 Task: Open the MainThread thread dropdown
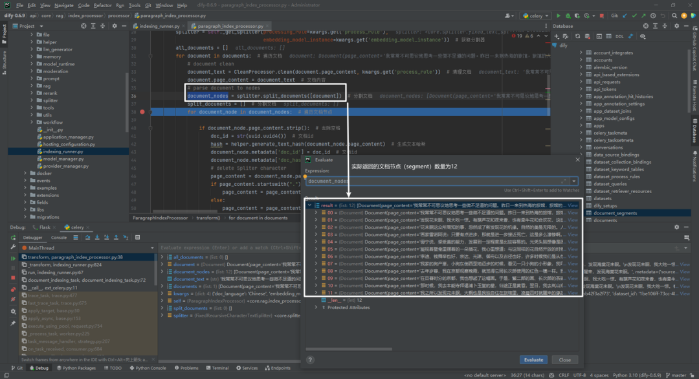pos(87,247)
